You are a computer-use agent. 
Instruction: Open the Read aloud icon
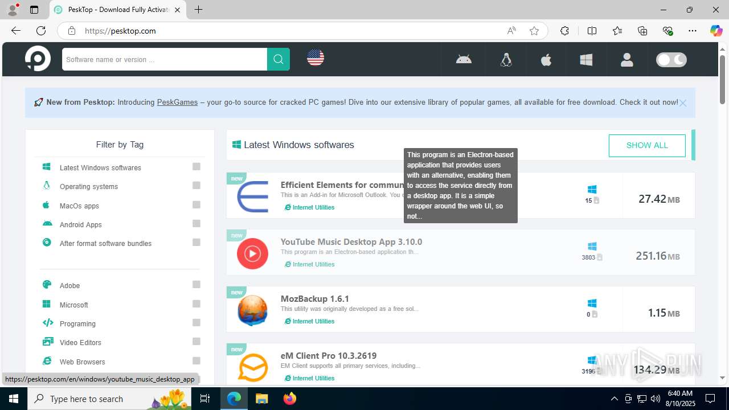pos(511,31)
